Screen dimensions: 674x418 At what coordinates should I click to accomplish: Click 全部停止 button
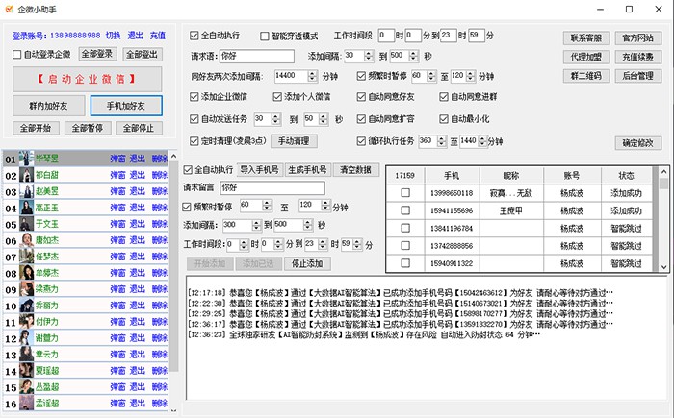coord(139,128)
